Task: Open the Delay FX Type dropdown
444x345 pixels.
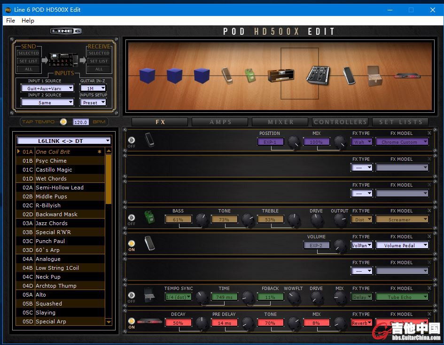Action: pos(362,297)
